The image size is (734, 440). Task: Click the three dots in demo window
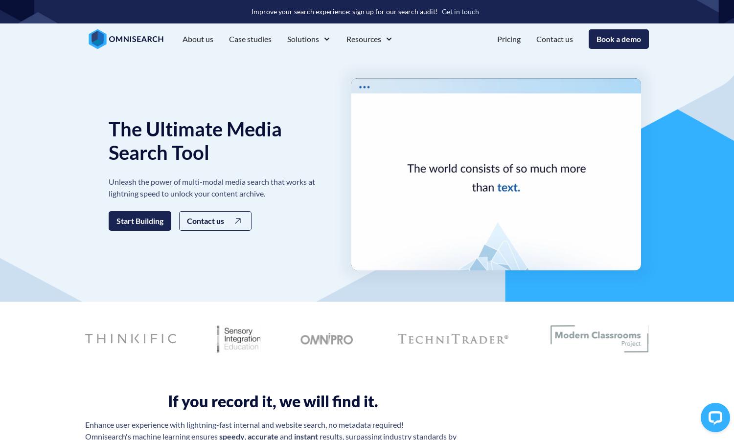tap(365, 87)
